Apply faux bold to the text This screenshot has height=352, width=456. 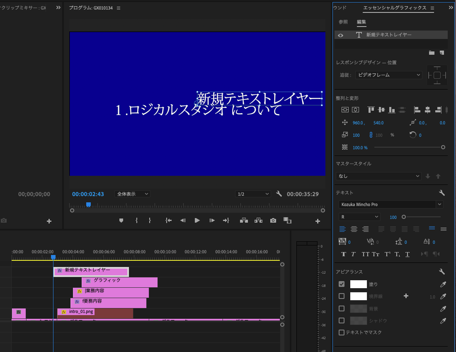pyautogui.click(x=343, y=254)
